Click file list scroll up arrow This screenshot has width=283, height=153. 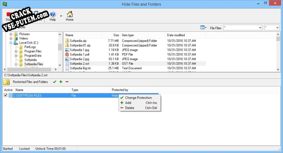(278, 34)
